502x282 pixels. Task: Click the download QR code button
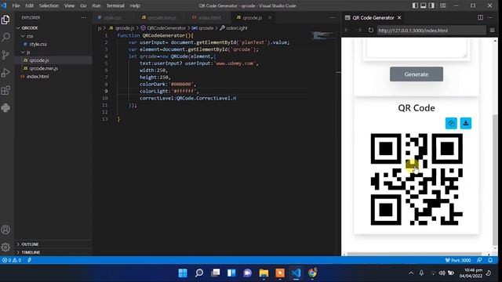466,123
